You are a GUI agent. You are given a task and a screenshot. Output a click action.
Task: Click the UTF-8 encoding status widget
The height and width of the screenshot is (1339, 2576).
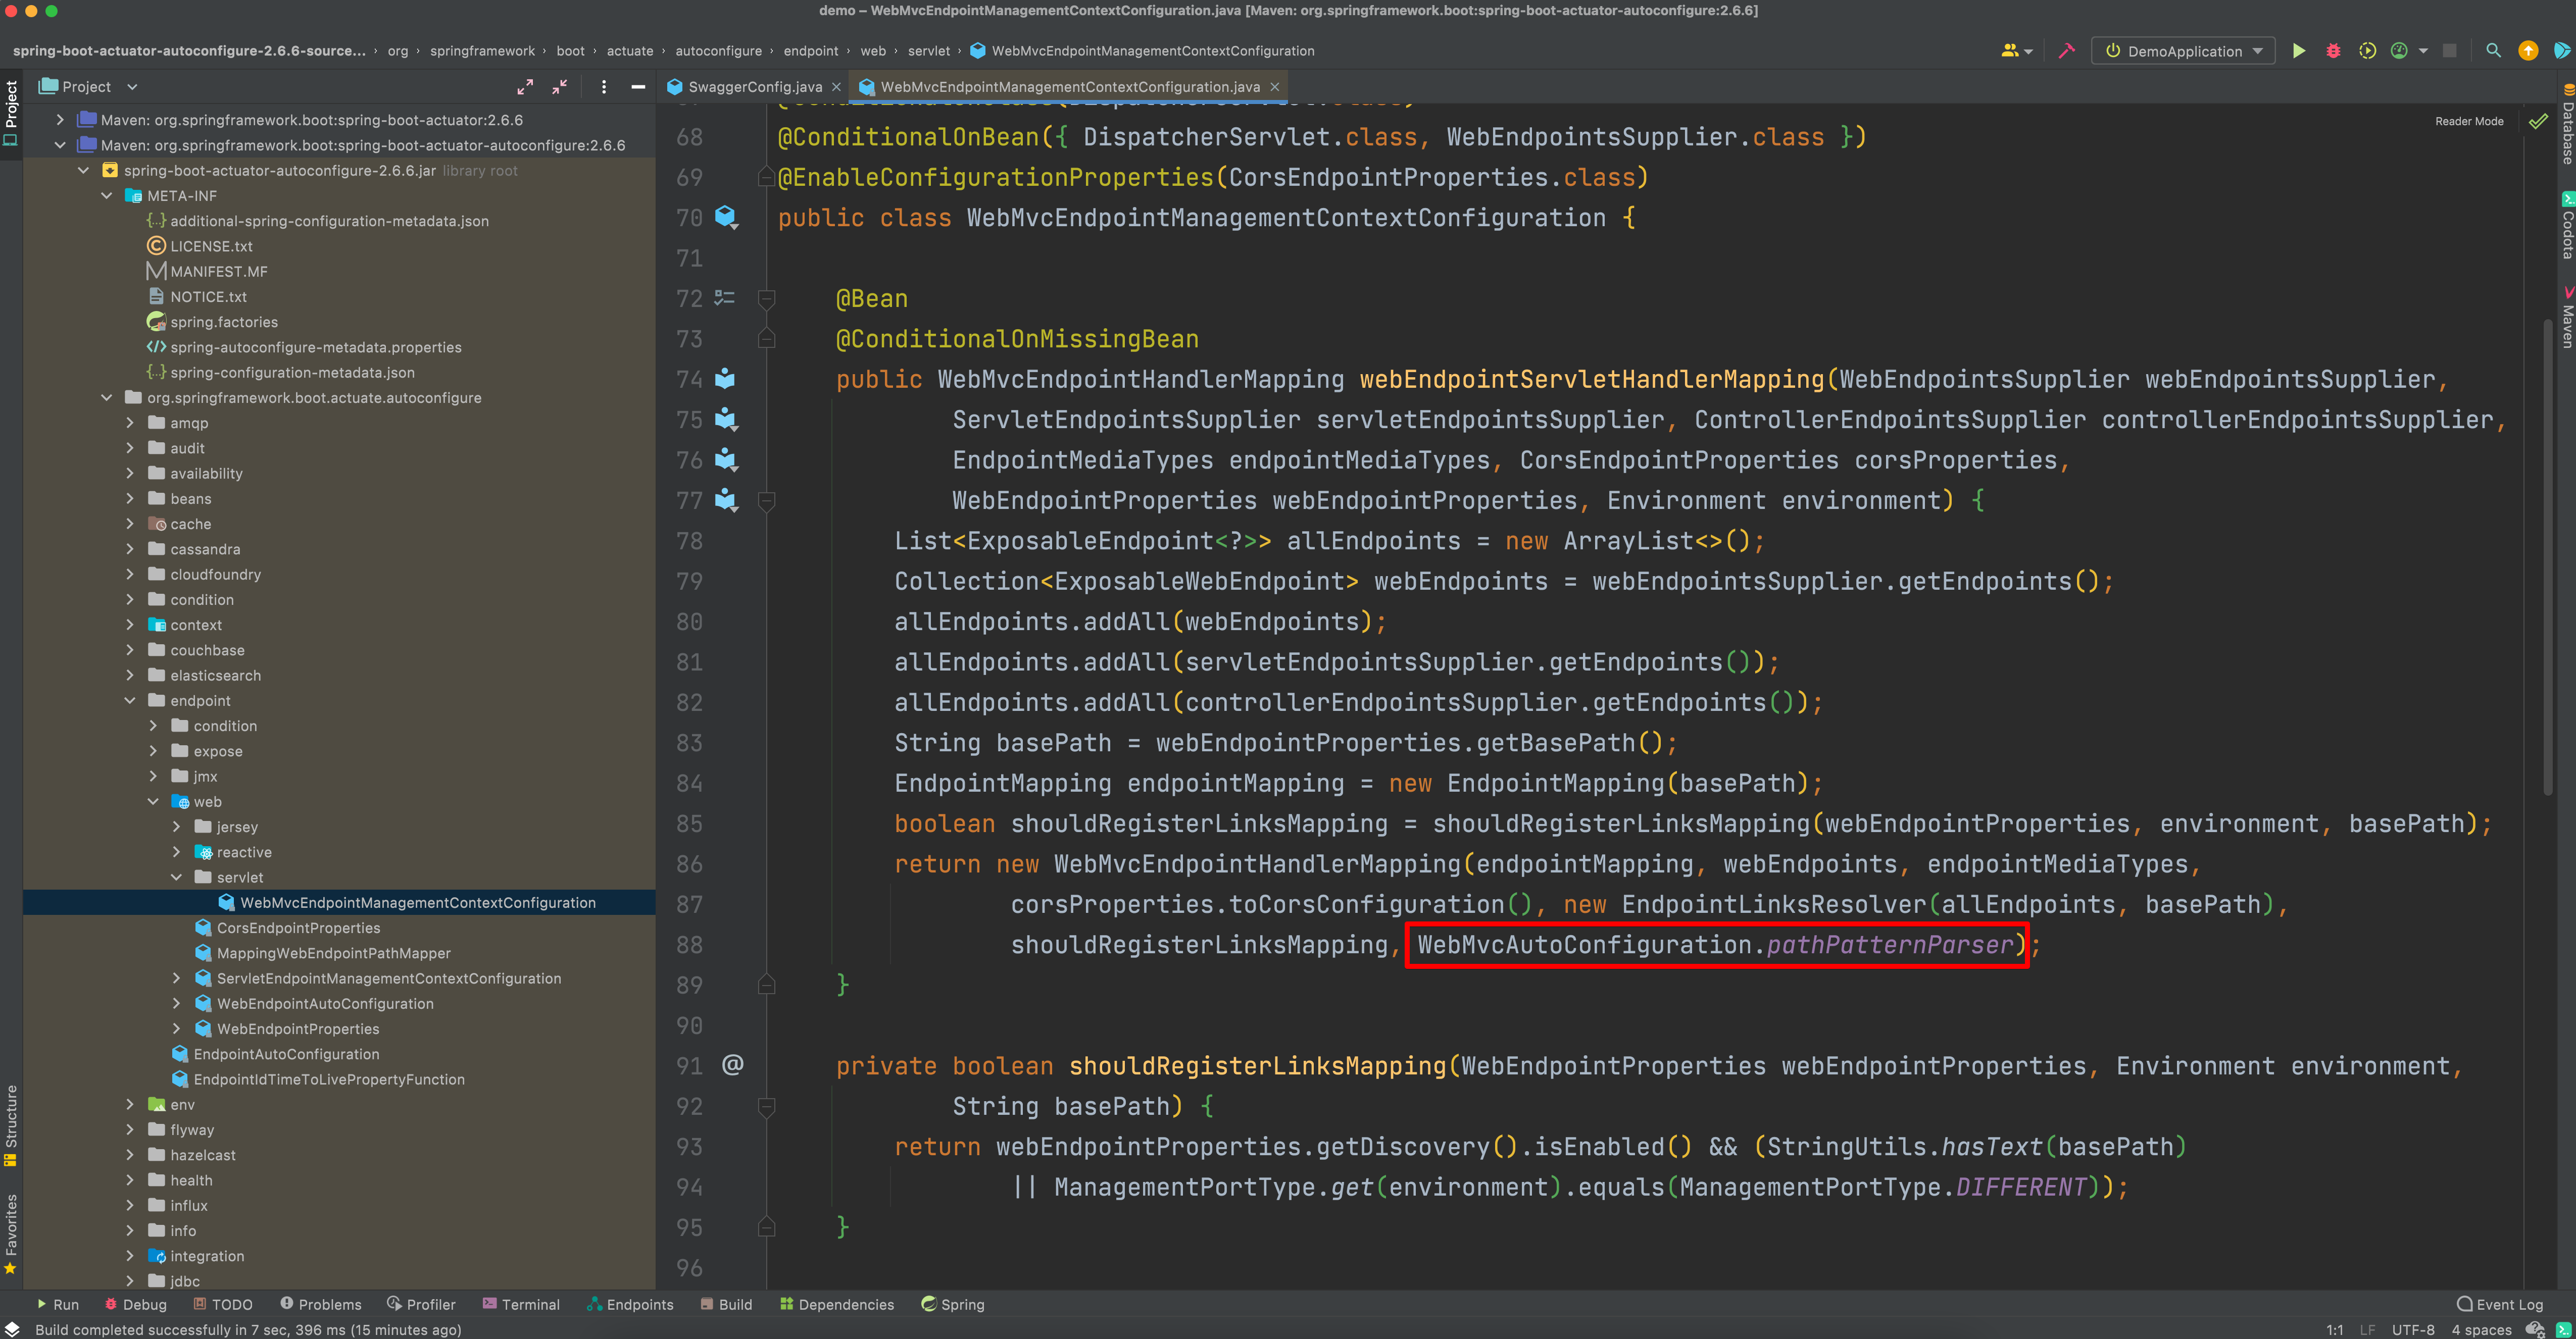2412,1330
